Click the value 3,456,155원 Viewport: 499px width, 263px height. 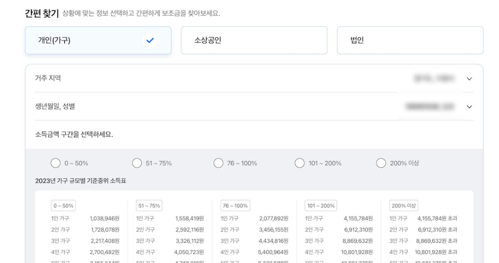[274, 230]
